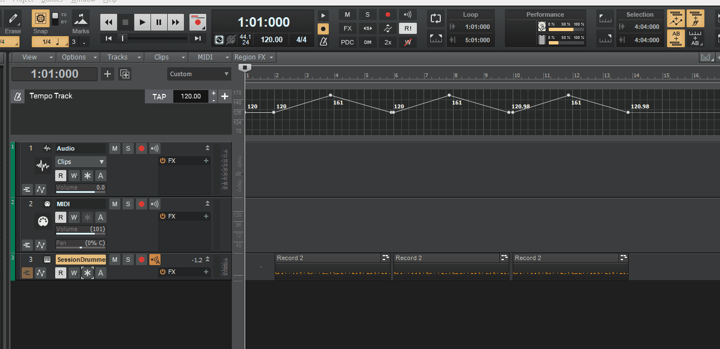The image size is (720, 349).
Task: Click the TAP tempo button
Action: 159,96
